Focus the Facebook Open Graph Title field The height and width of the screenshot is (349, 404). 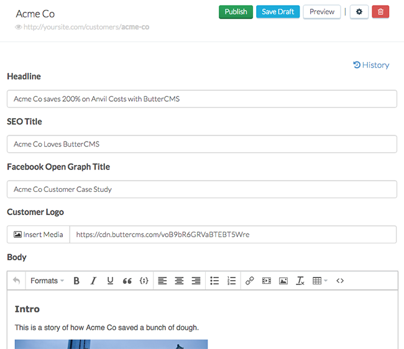pos(202,189)
